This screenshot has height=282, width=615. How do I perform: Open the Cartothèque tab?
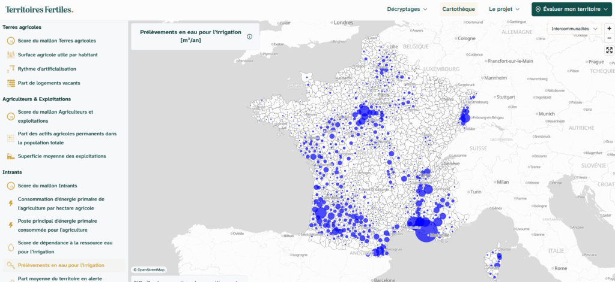pos(458,9)
